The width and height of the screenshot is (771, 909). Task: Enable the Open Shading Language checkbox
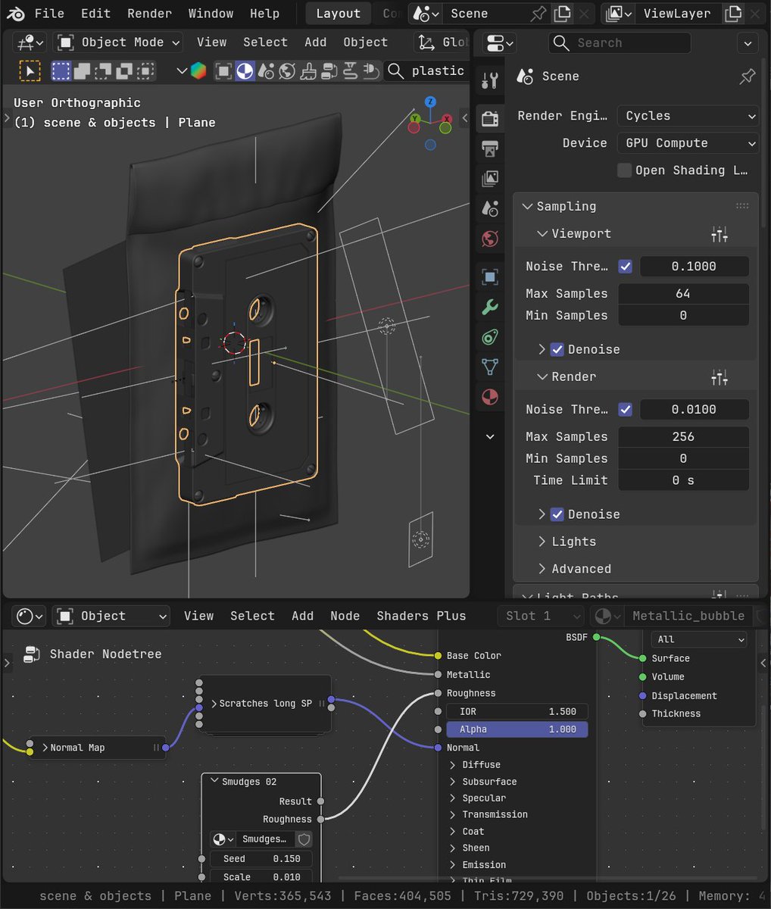click(x=624, y=170)
